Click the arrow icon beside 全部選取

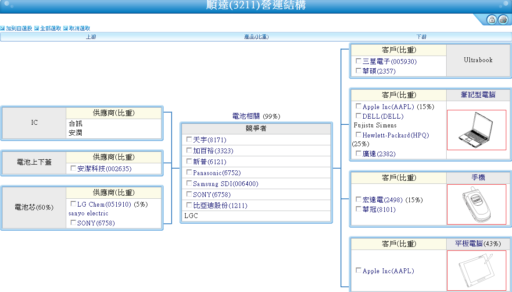pyautogui.click(x=36, y=28)
